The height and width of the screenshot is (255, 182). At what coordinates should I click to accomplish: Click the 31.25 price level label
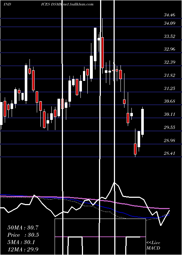tap(170, 88)
